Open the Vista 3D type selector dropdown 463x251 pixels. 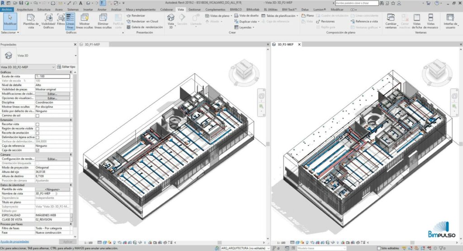pyautogui.click(x=53, y=67)
